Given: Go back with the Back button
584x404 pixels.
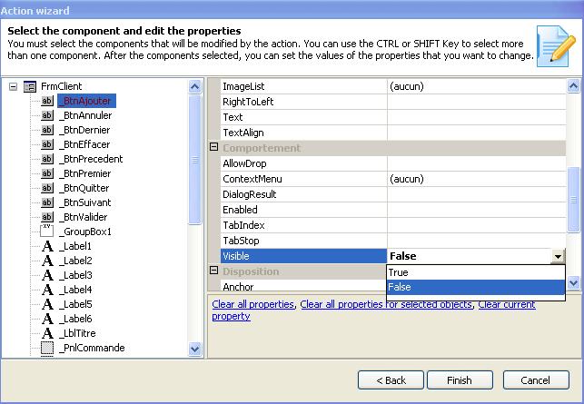Looking at the screenshot, I should 391,379.
